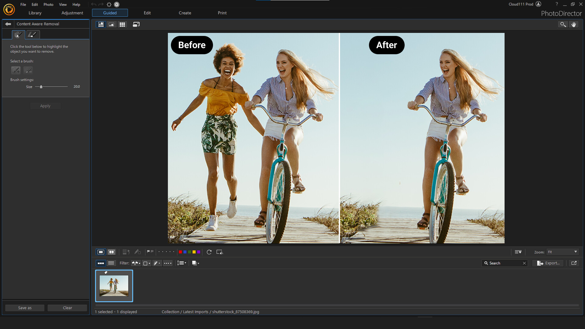The width and height of the screenshot is (585, 329).
Task: Switch browser to list view
Action: (x=111, y=263)
